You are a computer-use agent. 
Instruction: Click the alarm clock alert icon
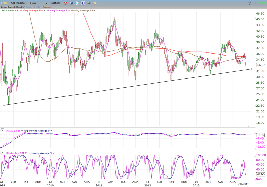click(65, 3)
